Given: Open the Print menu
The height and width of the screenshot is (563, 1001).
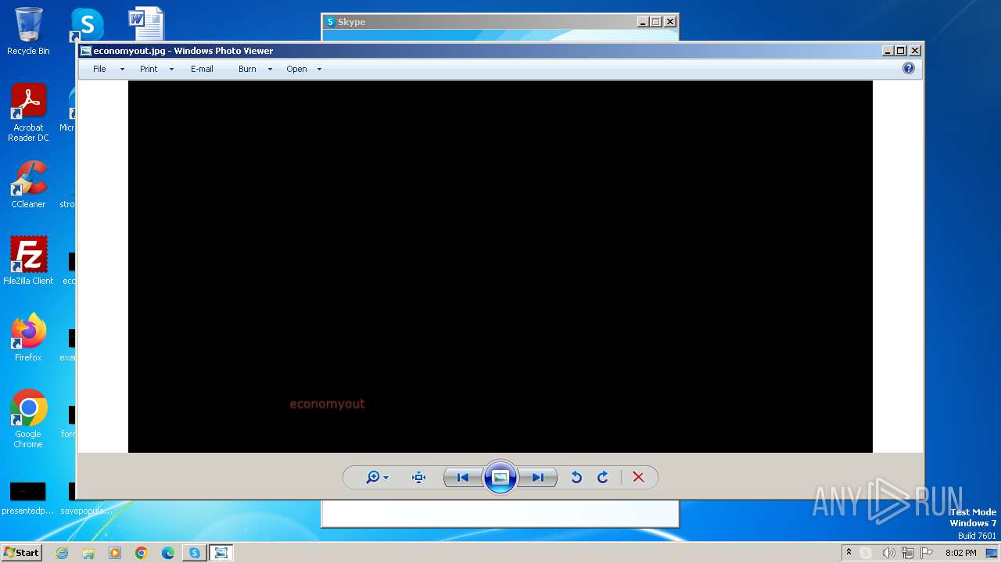Looking at the screenshot, I should click(x=149, y=69).
